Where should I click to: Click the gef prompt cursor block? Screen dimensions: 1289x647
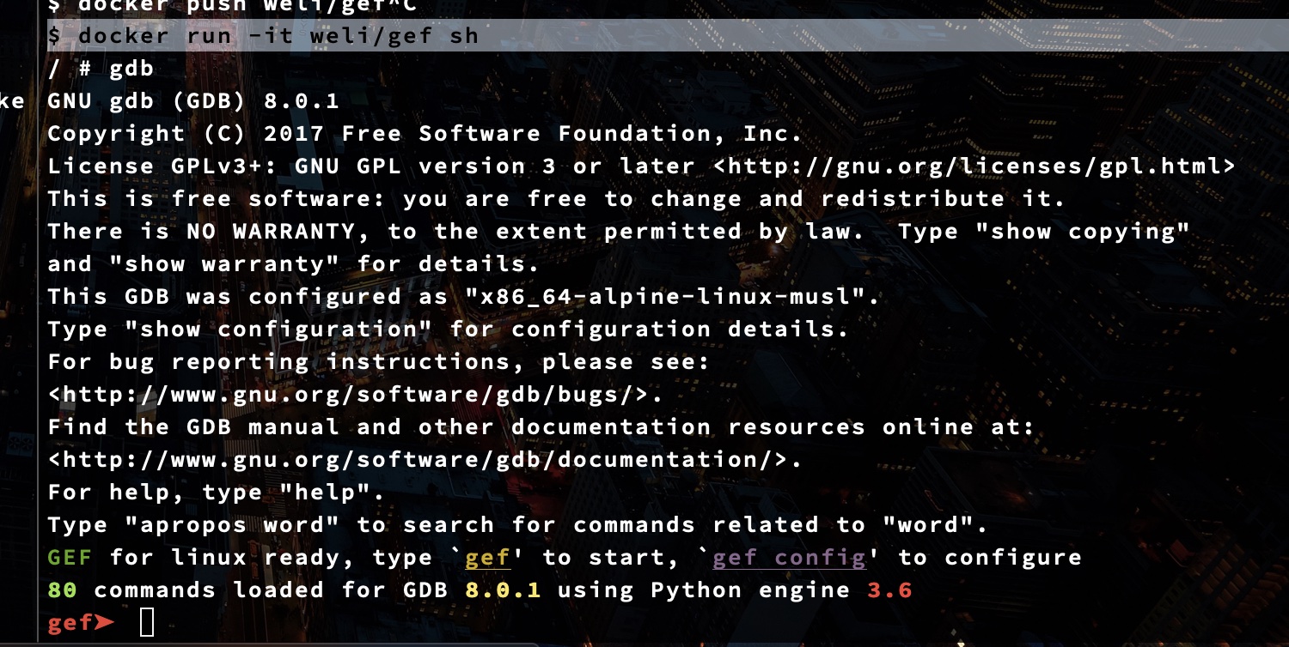[147, 622]
